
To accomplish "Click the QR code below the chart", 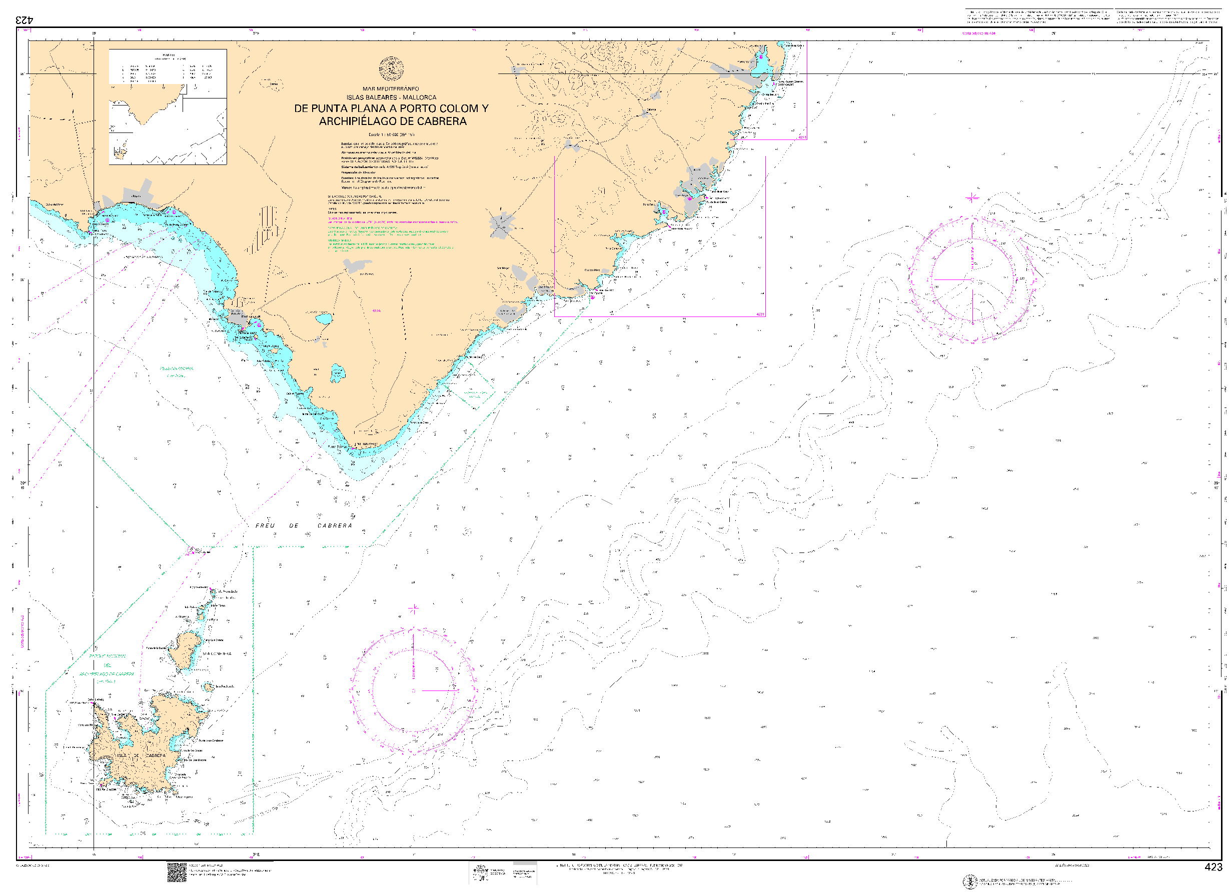I will pos(176,872).
